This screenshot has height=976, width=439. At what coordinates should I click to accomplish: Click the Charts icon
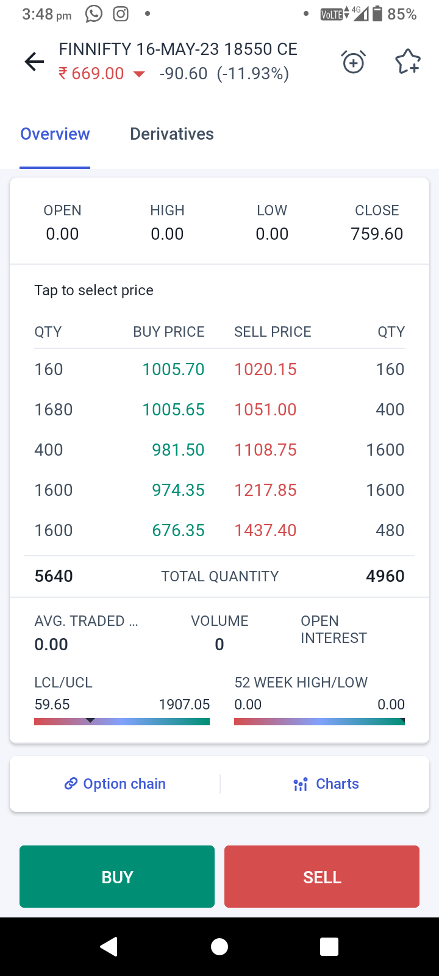pos(301,784)
